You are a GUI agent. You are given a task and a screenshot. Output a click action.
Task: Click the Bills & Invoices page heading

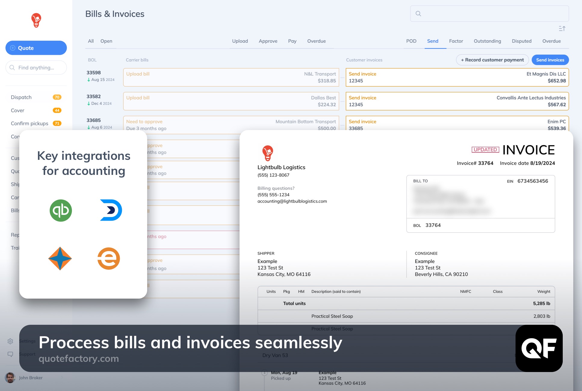115,14
